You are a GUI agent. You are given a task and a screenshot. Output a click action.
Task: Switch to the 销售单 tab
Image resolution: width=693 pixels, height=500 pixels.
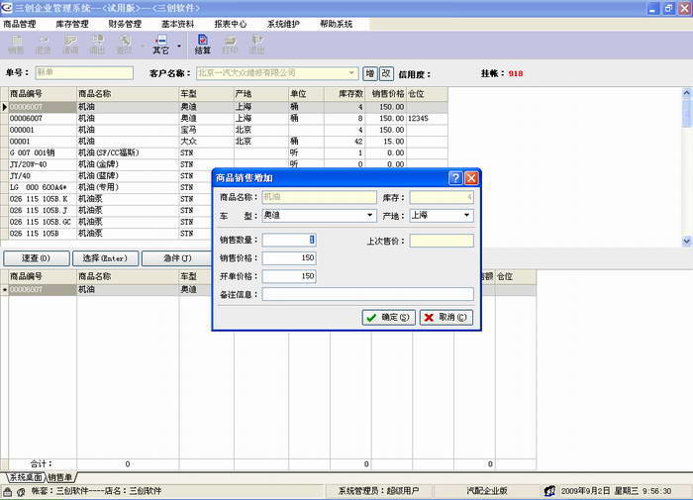coord(60,477)
